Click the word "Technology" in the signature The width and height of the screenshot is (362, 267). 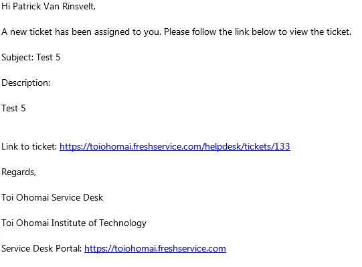coord(123,223)
